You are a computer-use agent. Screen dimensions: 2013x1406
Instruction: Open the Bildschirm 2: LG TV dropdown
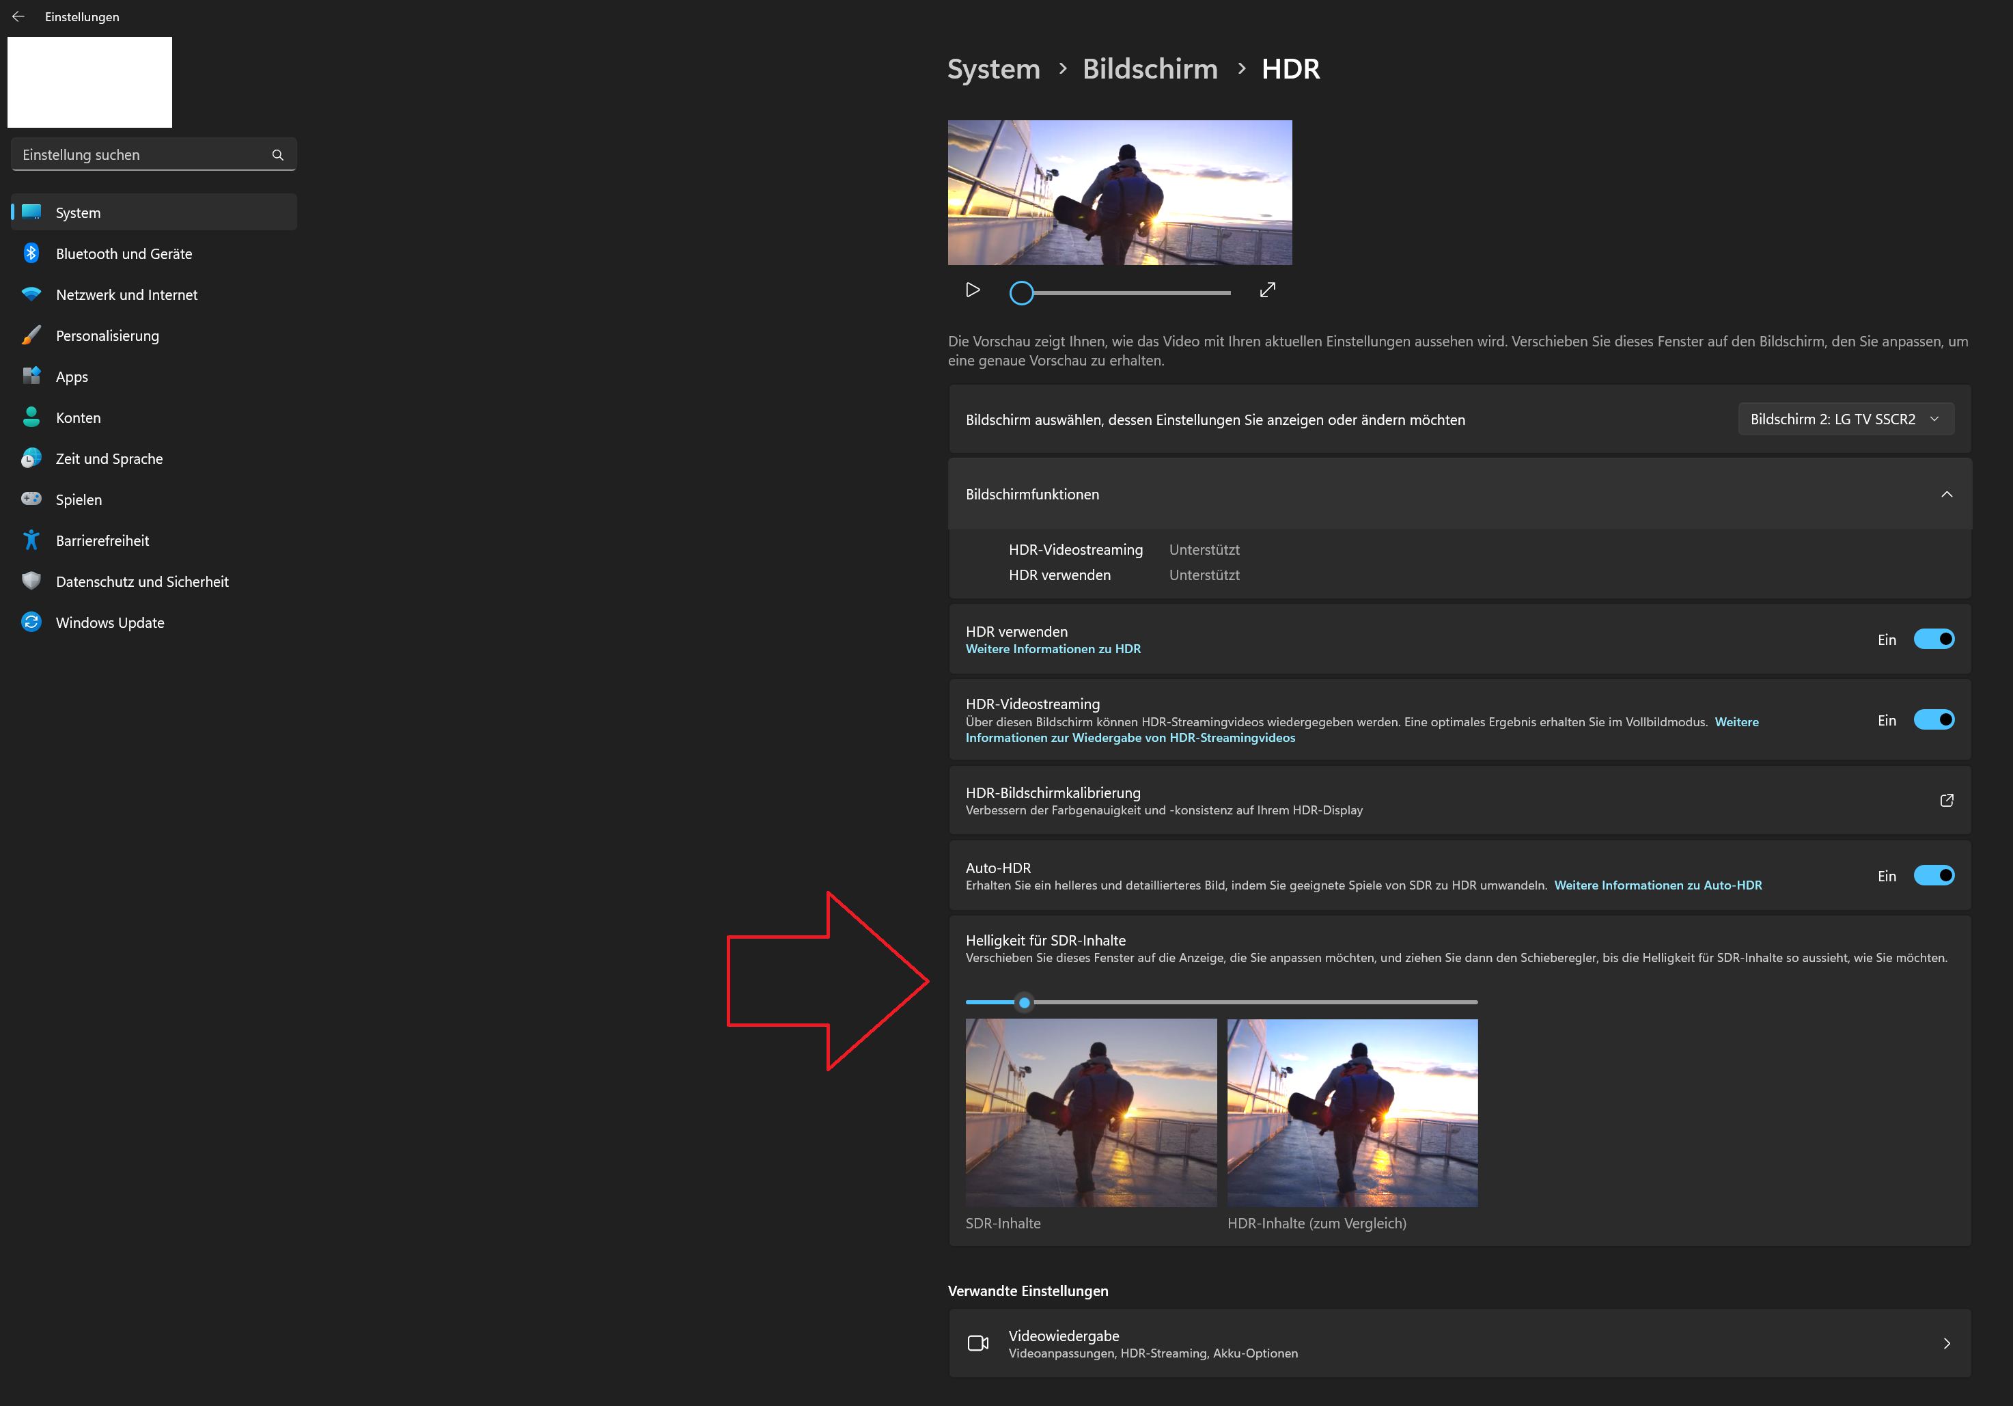tap(1845, 419)
